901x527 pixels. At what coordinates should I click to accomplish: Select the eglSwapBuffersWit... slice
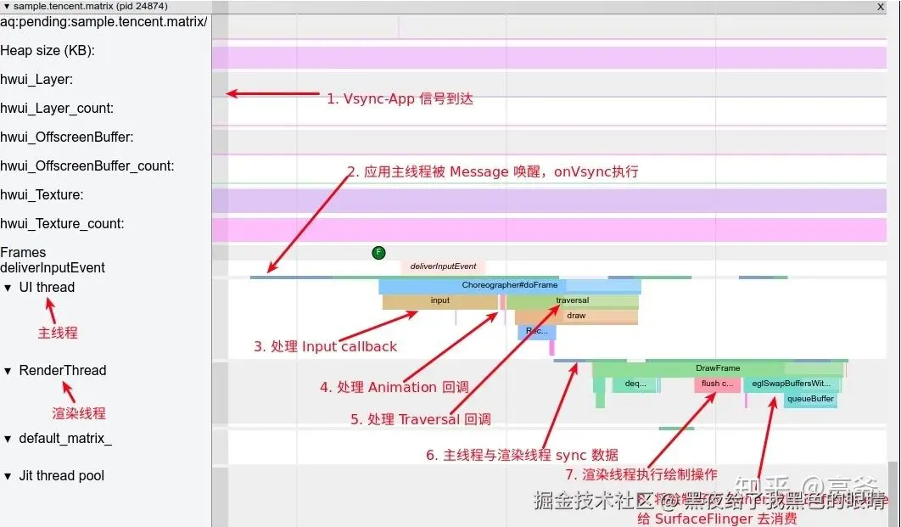(792, 384)
